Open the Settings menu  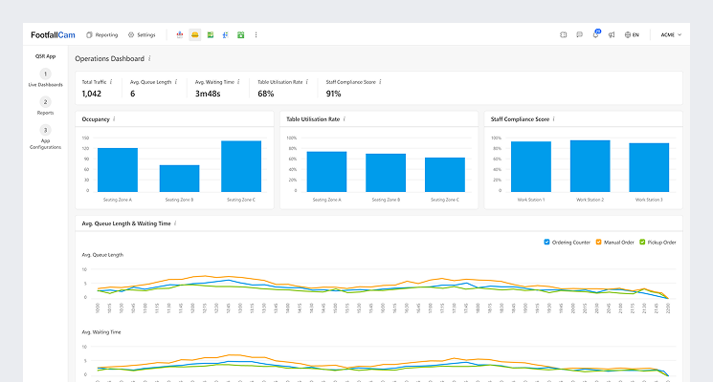coord(142,34)
